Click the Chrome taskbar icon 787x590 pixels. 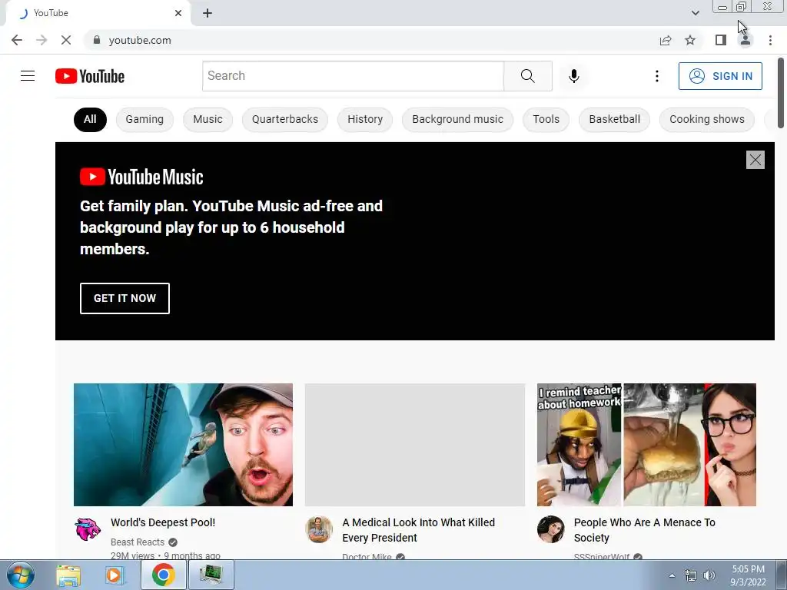pyautogui.click(x=163, y=575)
